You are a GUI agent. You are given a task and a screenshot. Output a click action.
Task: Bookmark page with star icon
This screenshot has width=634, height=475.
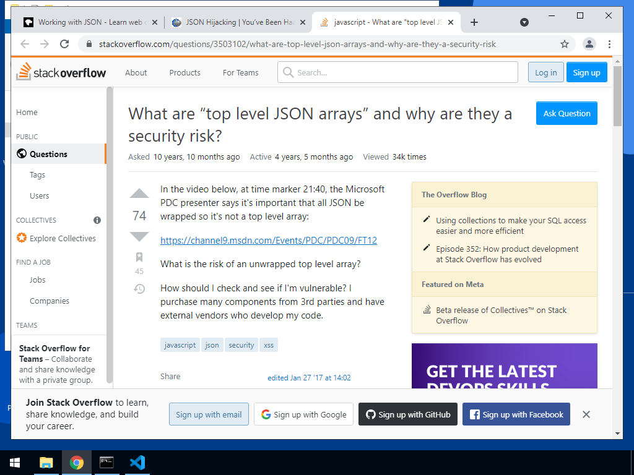[x=565, y=44]
